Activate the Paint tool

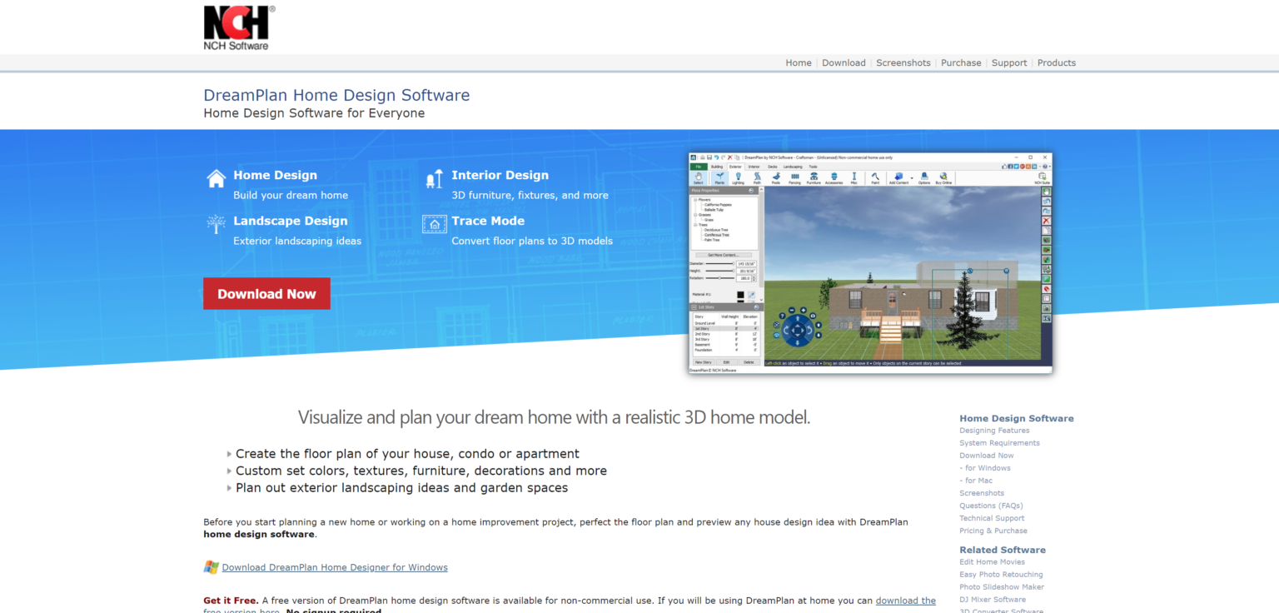point(875,178)
